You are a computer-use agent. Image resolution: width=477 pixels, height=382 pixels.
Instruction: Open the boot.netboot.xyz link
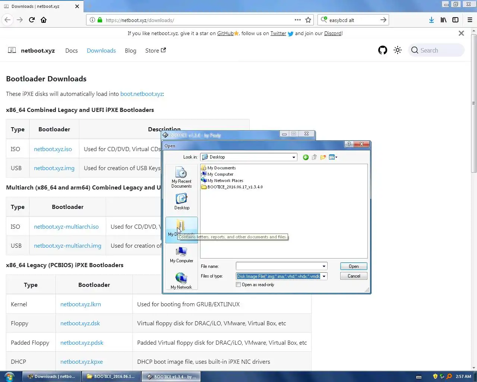142,94
